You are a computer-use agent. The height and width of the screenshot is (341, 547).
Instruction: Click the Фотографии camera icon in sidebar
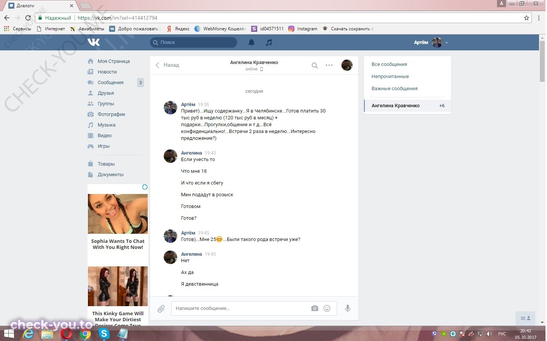point(91,114)
